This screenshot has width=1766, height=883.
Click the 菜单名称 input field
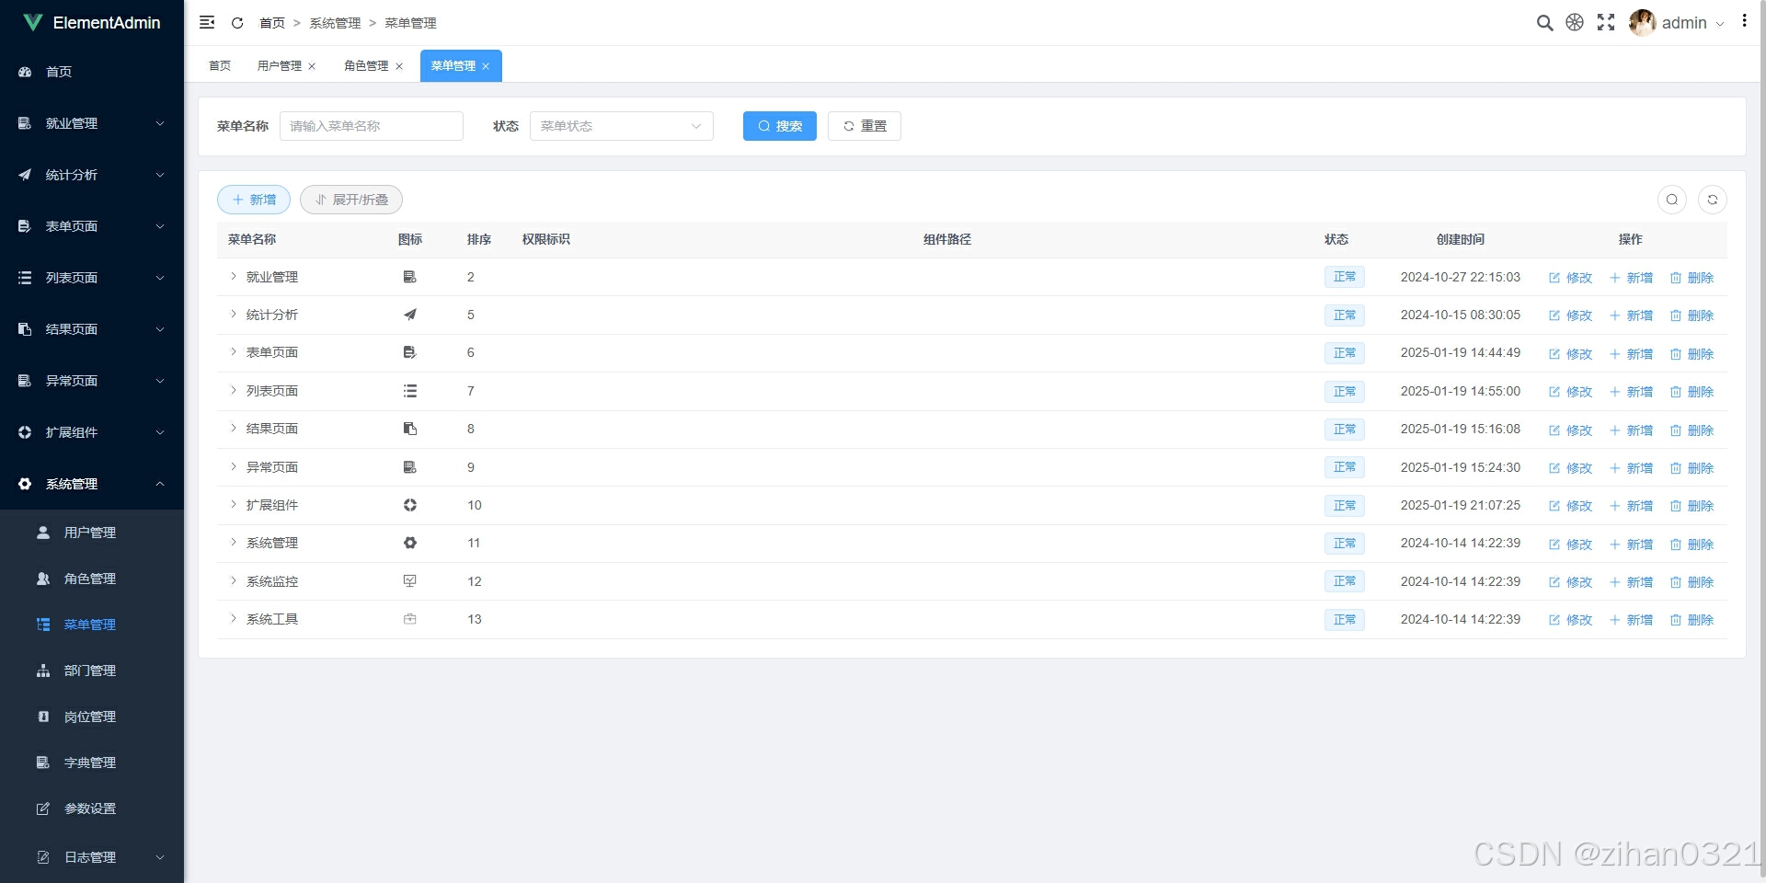(372, 126)
